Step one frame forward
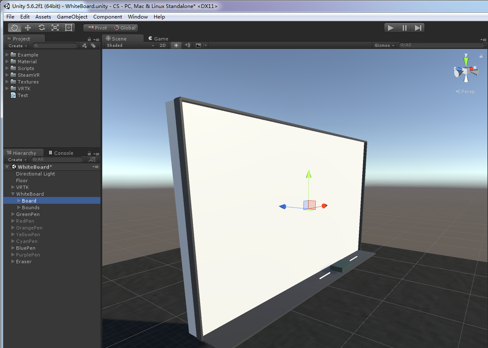Image resolution: width=488 pixels, height=348 pixels. [x=418, y=28]
